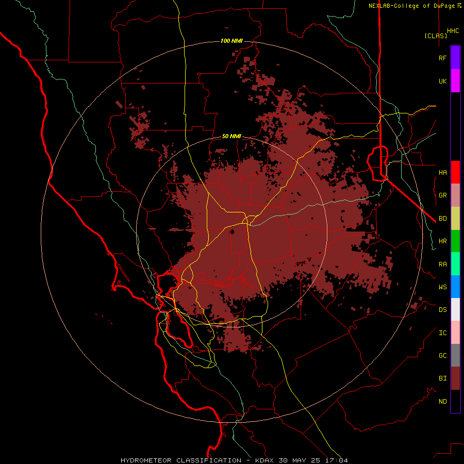
Task: Click the RA light green legend swatch
Action: coord(455,264)
